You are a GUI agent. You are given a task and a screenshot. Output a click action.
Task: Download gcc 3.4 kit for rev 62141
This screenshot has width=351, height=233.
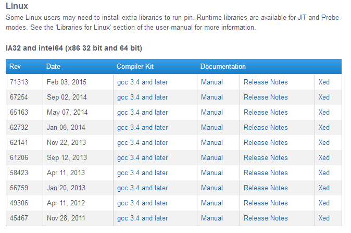142,143
